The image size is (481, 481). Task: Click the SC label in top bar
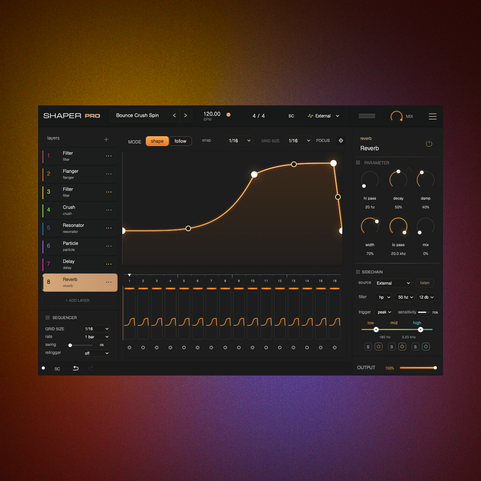(291, 116)
